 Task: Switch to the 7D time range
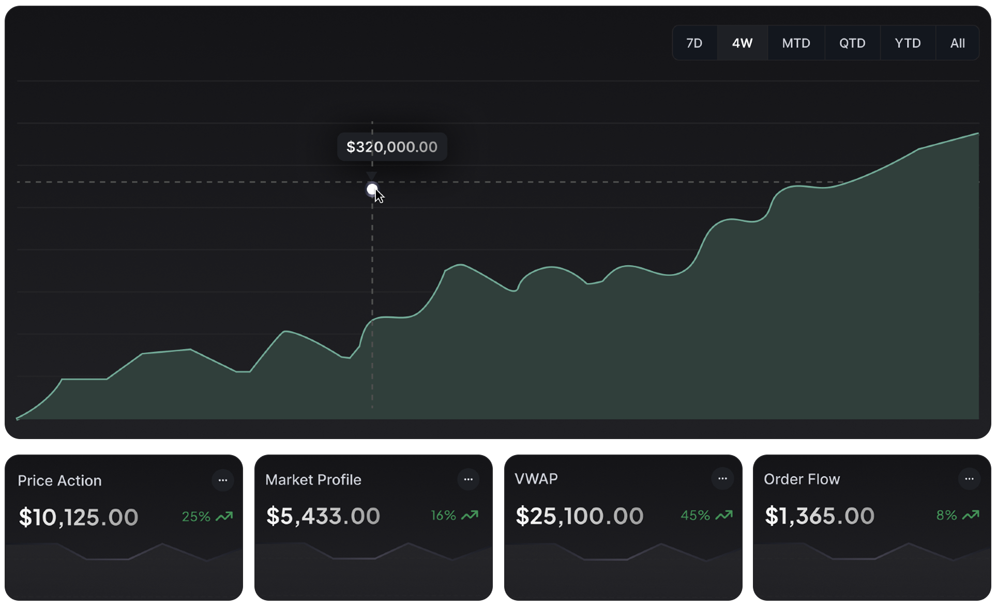(694, 43)
